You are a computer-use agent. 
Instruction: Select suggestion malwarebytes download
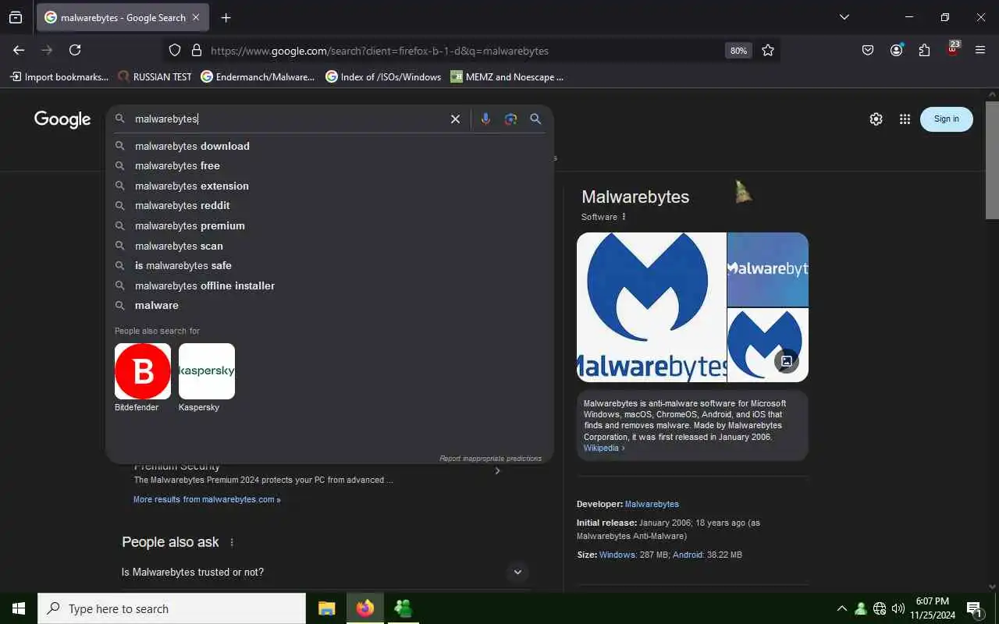(x=329, y=146)
